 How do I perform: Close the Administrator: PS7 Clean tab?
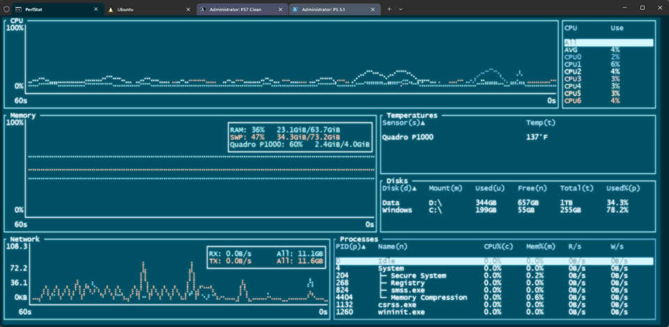point(280,9)
